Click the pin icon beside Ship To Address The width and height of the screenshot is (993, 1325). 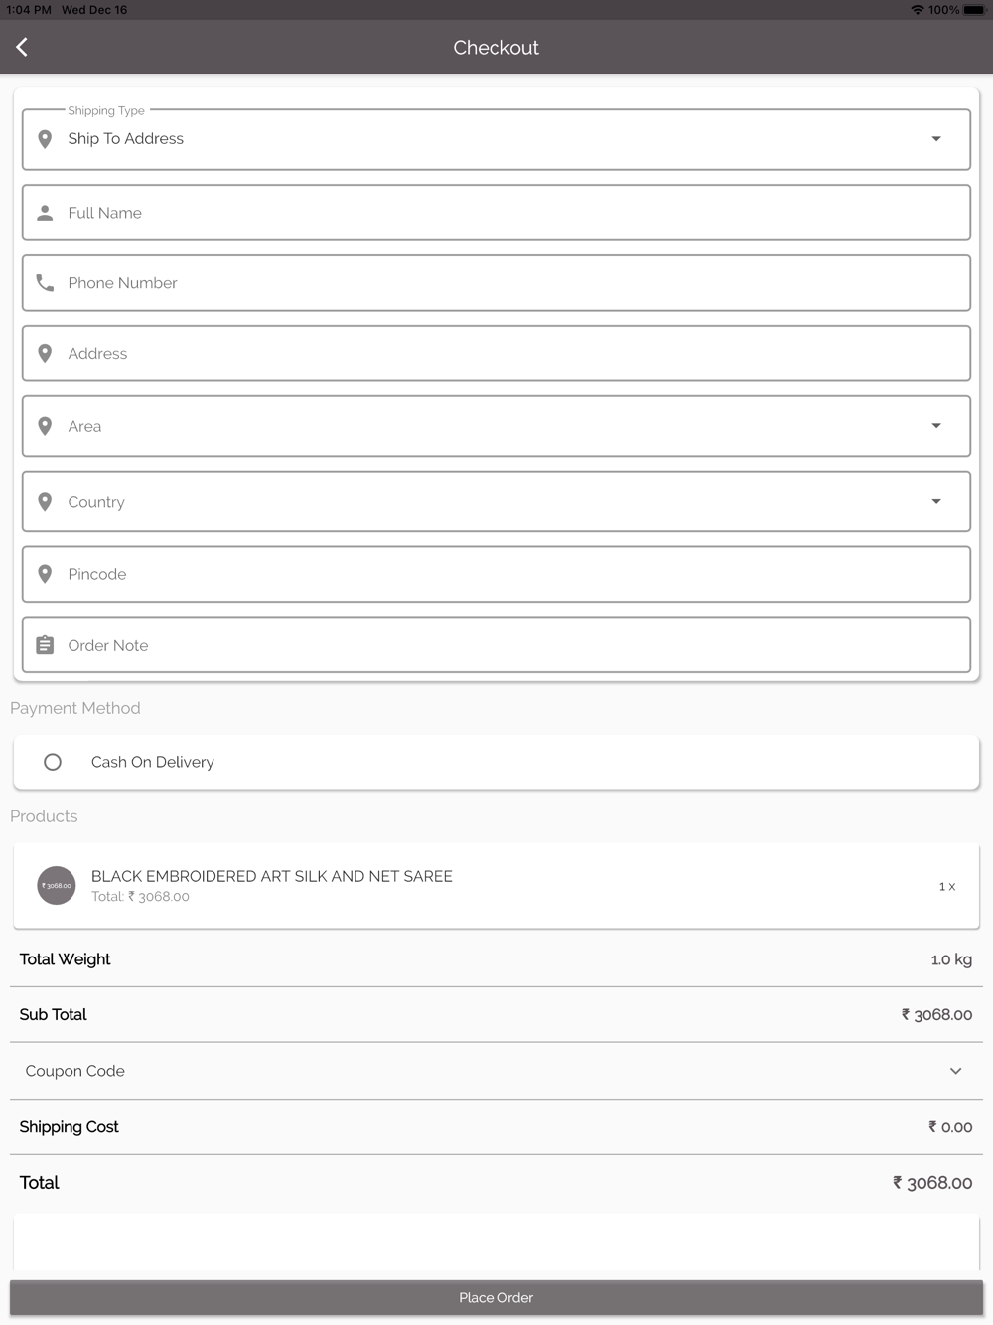coord(45,139)
